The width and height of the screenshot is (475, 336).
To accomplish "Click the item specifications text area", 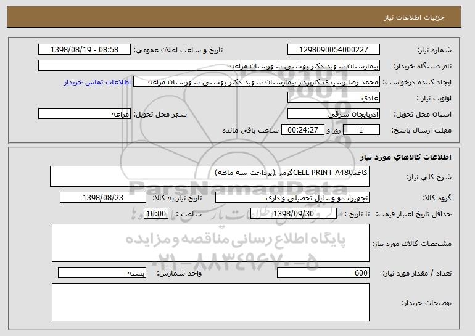I will point(210,243).
